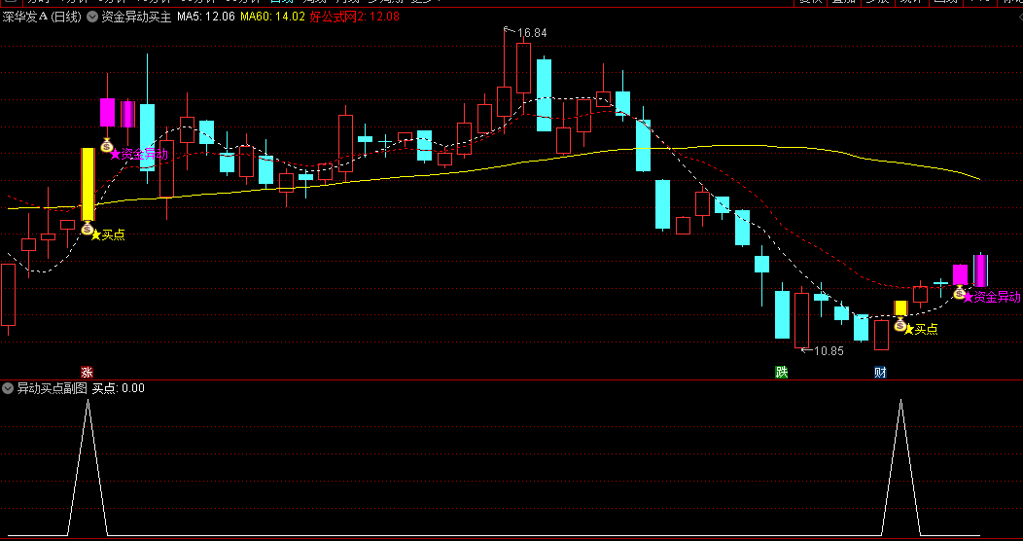Viewport: 1023px width, 541px height.
Task: Click the yellow MA60: 14.02 value
Action: click(272, 17)
